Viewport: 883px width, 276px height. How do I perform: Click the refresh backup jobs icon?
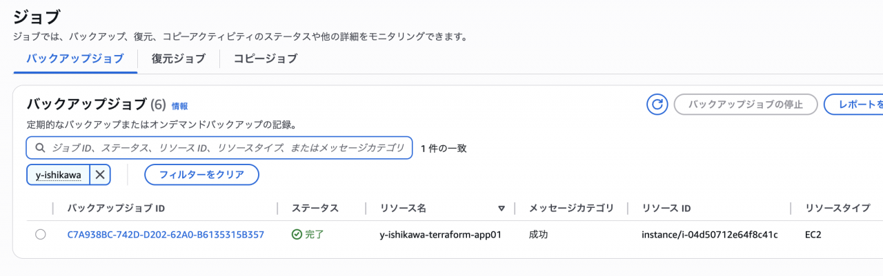pos(657,105)
